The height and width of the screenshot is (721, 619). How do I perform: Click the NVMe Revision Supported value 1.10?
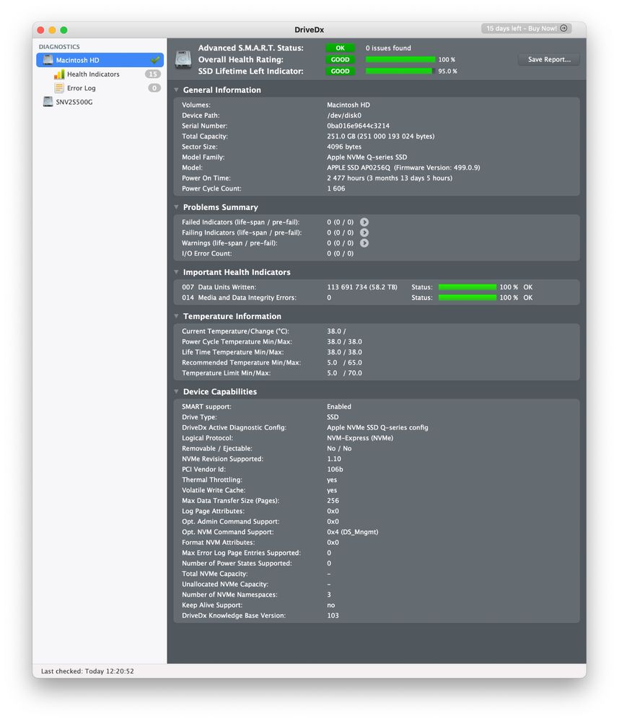[334, 458]
